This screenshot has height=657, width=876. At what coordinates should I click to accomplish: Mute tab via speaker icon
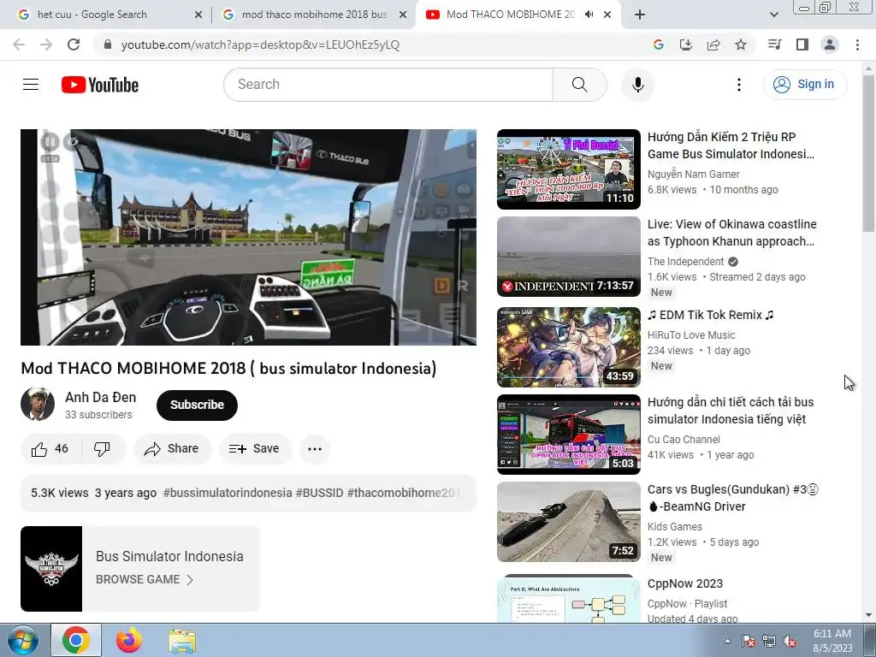tap(589, 15)
